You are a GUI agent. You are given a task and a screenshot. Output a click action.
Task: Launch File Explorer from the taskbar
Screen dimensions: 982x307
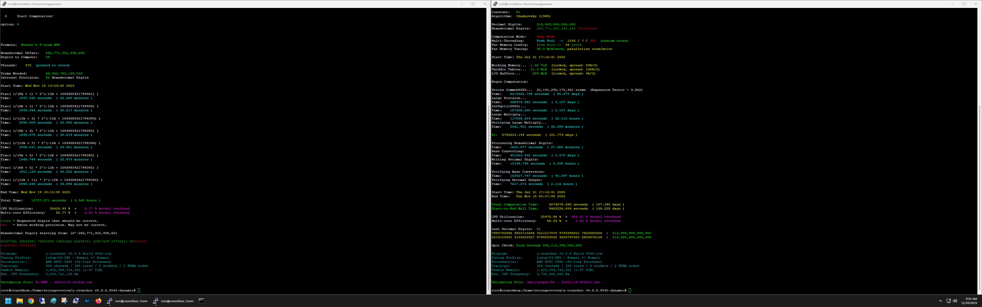coord(19,301)
